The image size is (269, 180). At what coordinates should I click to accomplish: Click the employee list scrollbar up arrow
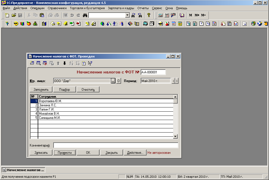click(175, 97)
